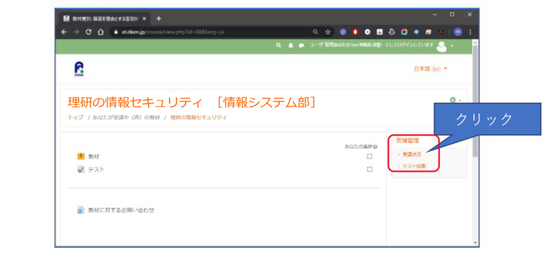Open the dark red PDF extension icon

click(x=441, y=32)
